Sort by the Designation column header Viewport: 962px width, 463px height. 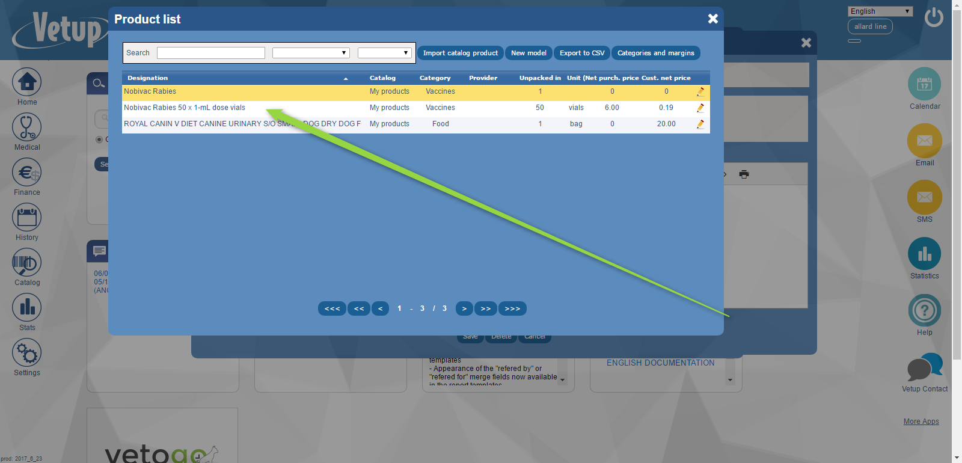148,78
